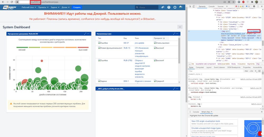Reload the page in Chrome
This screenshot has width=264, height=137.
click(x=12, y=2)
